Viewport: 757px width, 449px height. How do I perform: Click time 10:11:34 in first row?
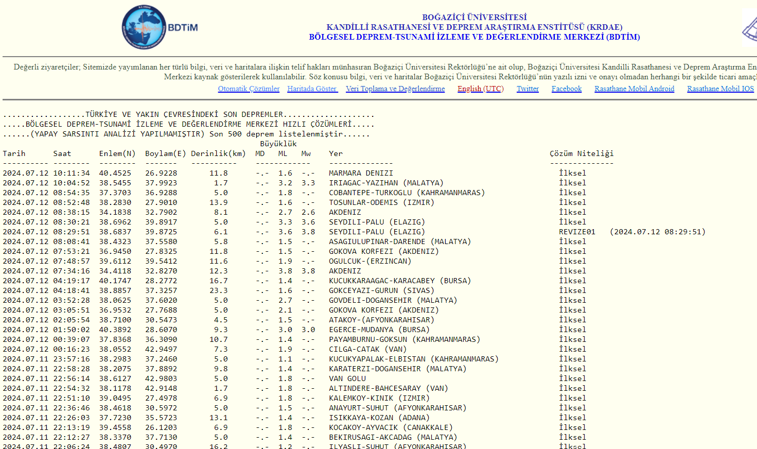pos(72,173)
